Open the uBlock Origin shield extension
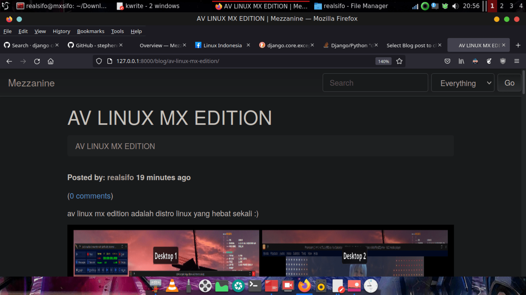 [x=503, y=61]
